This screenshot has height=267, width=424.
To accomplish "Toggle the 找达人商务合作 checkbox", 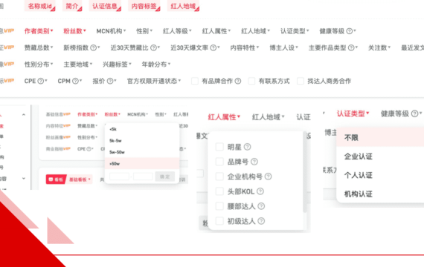I will pos(301,81).
